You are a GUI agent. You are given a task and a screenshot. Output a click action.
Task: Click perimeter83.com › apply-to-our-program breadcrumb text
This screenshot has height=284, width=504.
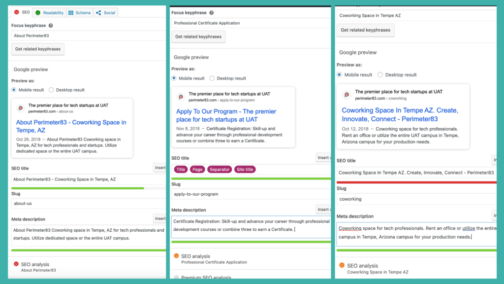click(x=221, y=100)
